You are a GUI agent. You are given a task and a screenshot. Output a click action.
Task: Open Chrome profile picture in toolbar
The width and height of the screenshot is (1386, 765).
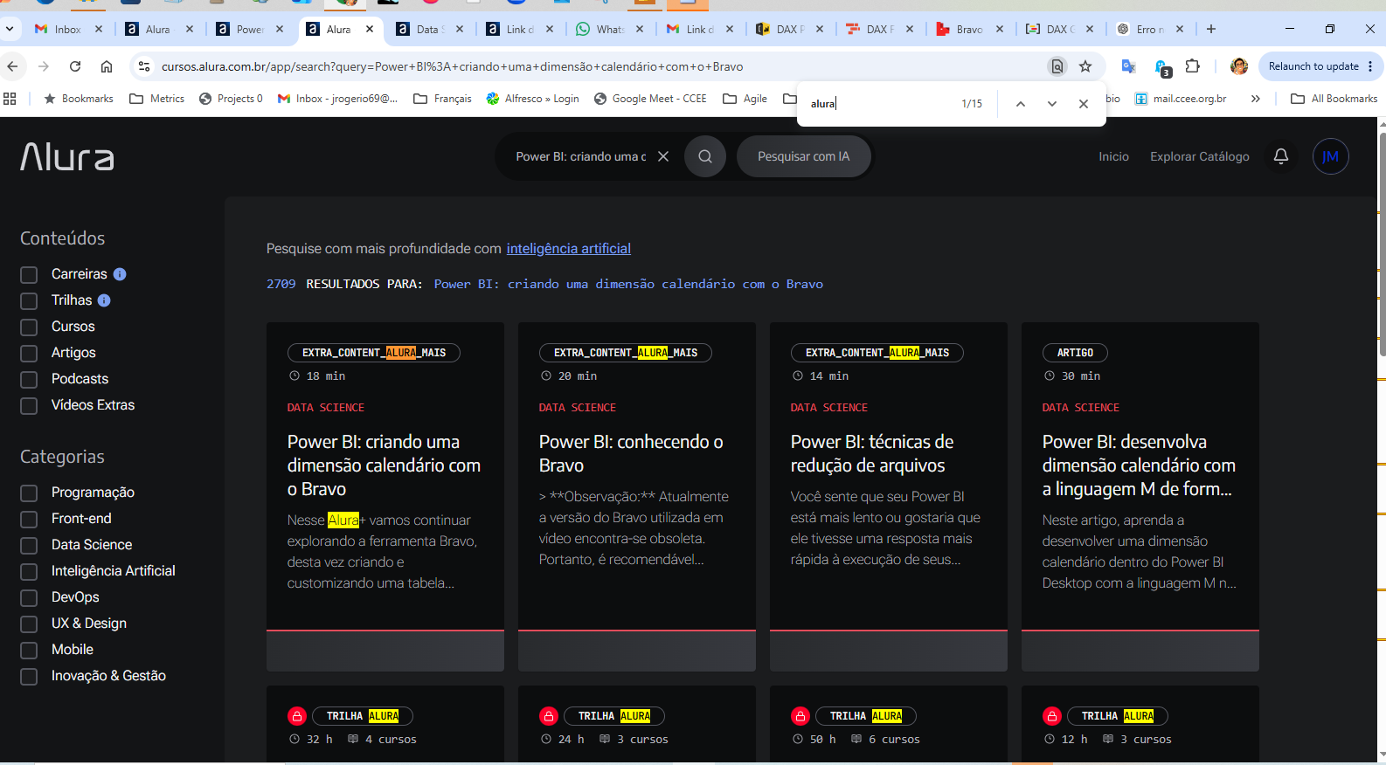coord(1238,66)
